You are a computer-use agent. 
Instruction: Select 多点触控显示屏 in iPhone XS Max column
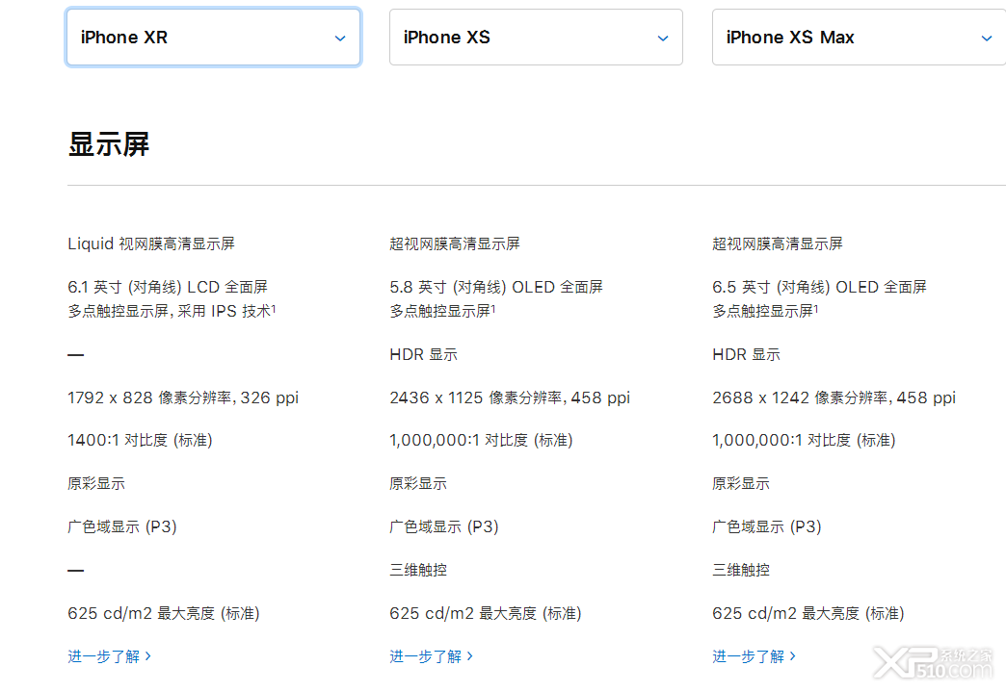(765, 311)
